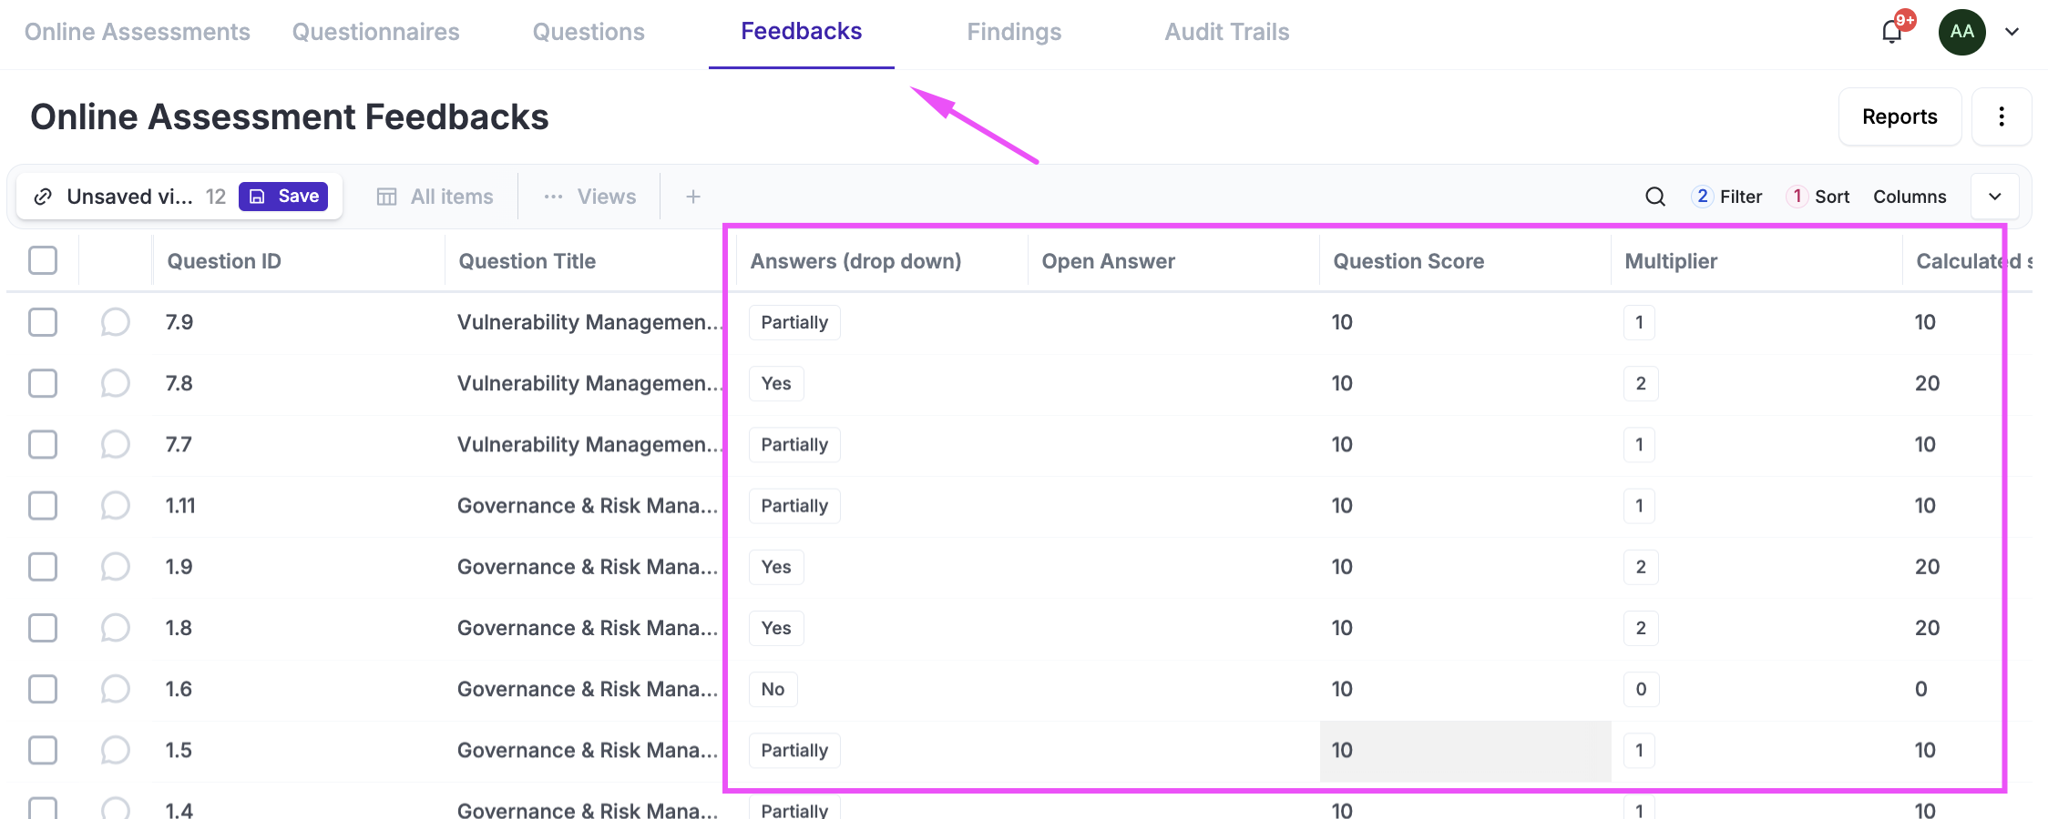Expand the toolbar chevron next to Columns
The width and height of the screenshot is (2048, 819).
[x=1994, y=197]
